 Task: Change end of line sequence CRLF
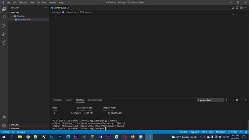(x=211, y=132)
